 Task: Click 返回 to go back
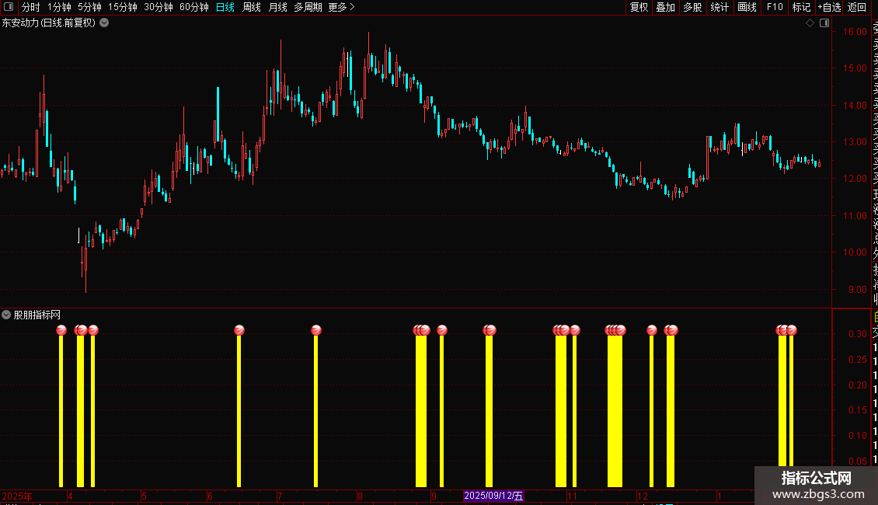(x=857, y=7)
